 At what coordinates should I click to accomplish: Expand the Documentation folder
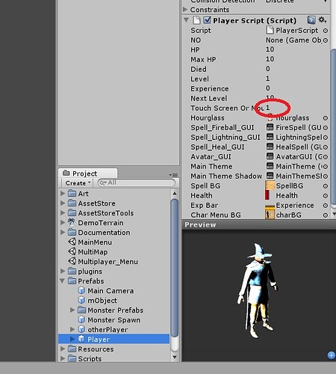click(x=63, y=233)
